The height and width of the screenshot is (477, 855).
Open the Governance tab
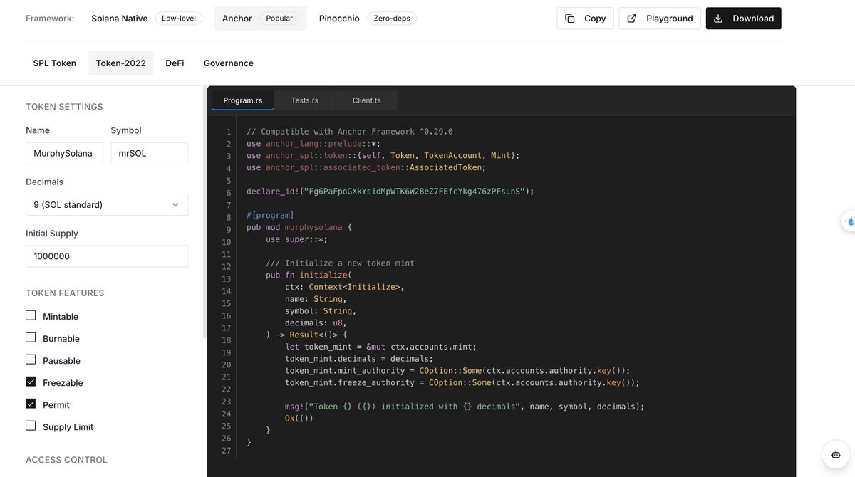click(x=229, y=63)
